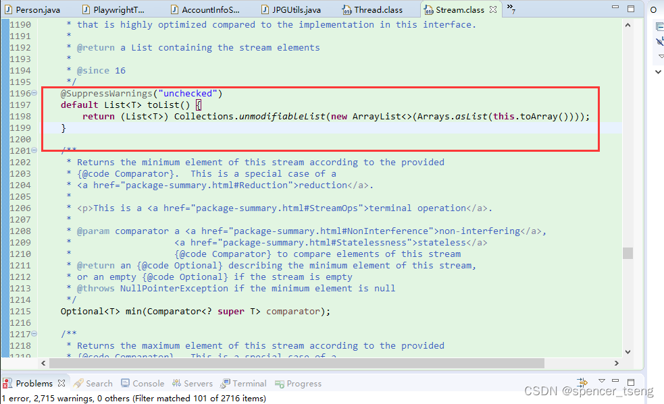Open Quick Access with the O icon

[653, 9]
